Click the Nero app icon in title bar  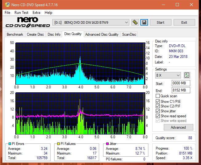click(x=7, y=5)
